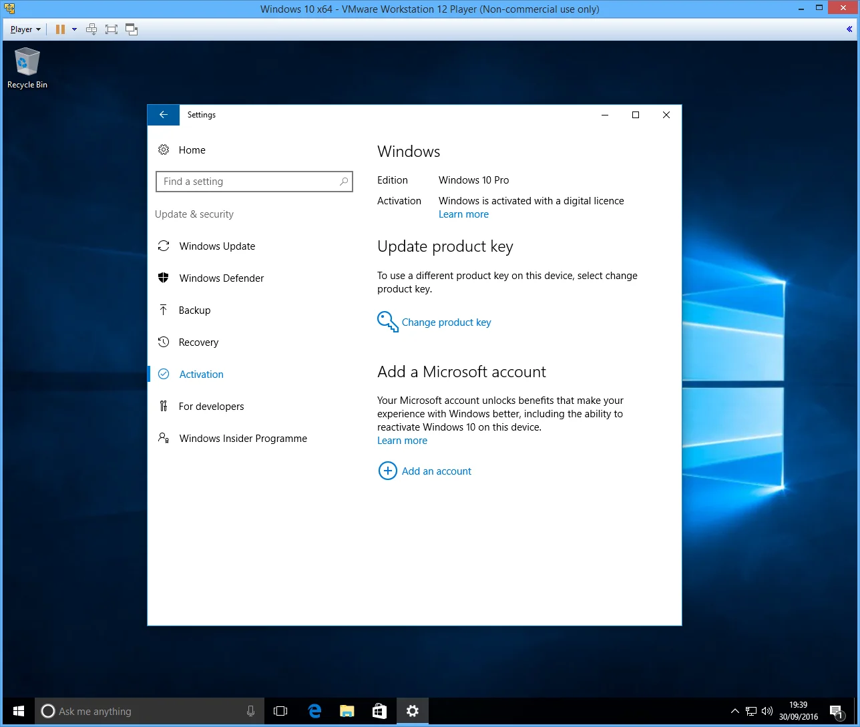
Task: Click 'Windows is activated with a digital licence'
Action: (x=531, y=201)
